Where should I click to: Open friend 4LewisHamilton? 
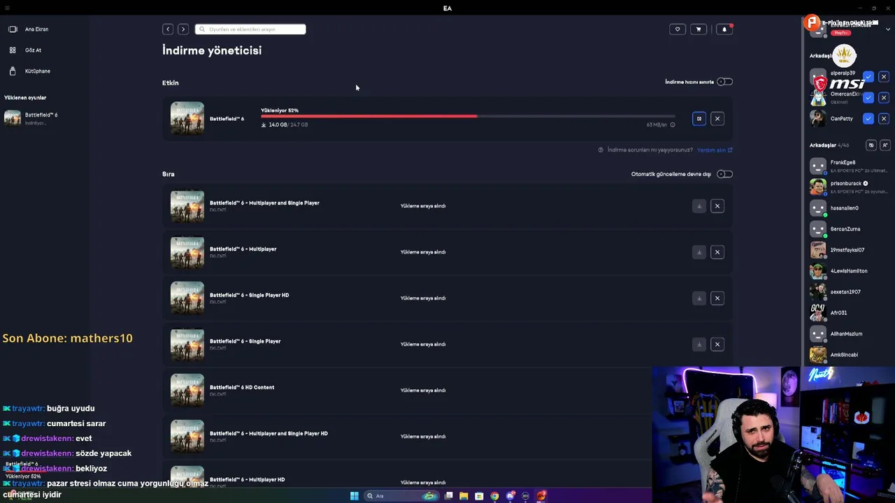pos(849,271)
